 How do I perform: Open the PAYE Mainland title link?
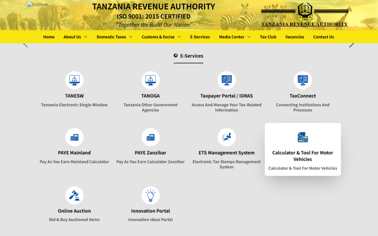click(74, 153)
